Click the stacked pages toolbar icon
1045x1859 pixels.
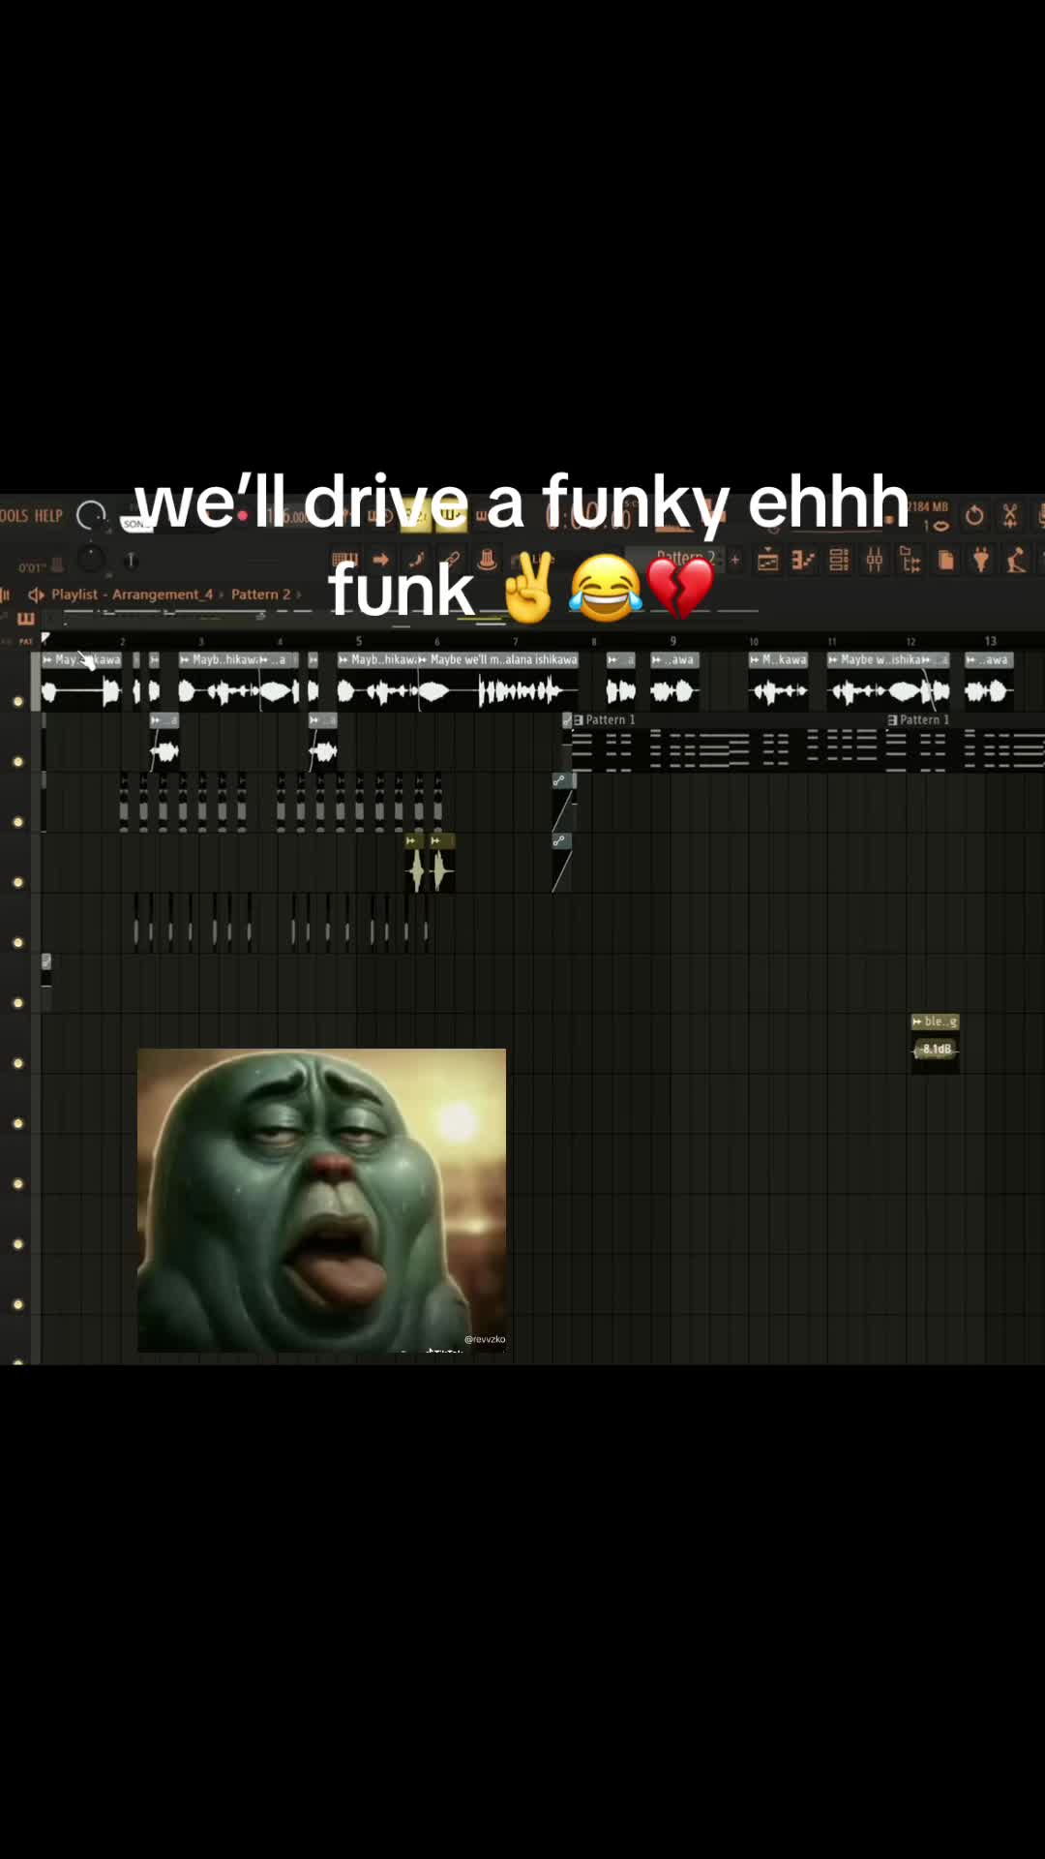click(945, 560)
